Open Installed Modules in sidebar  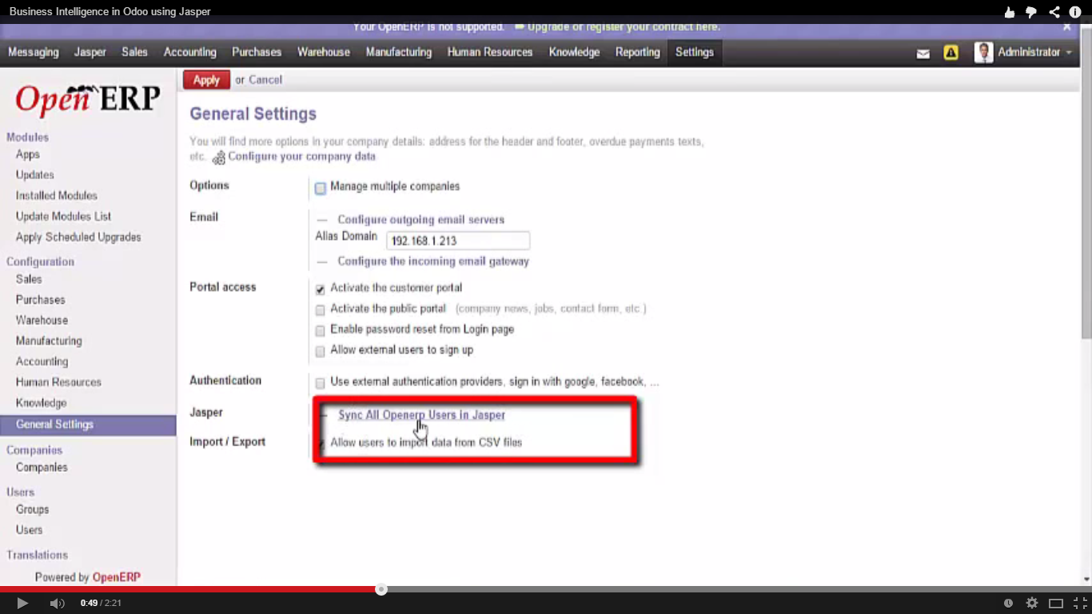point(57,196)
